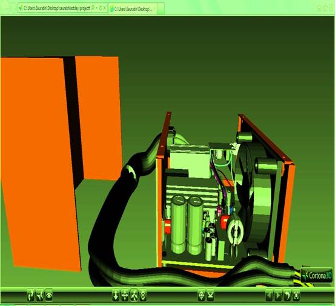The height and width of the screenshot is (306, 335).
Task: Refresh the page from the address bar
Action: 101,8
